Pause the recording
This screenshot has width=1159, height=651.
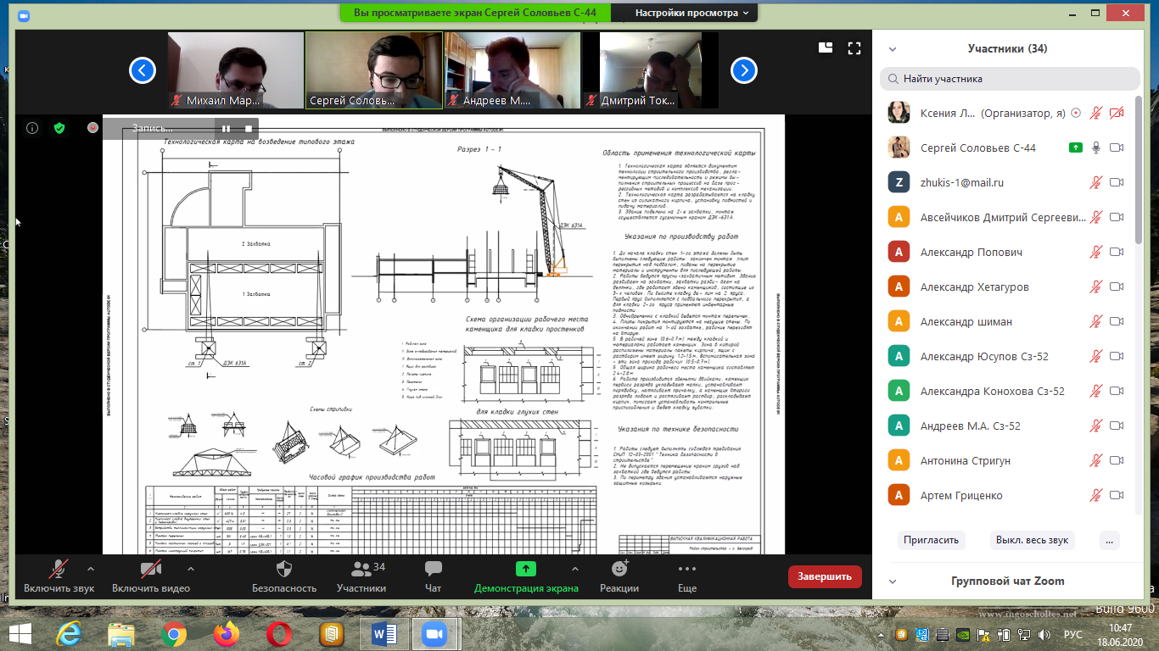point(227,128)
